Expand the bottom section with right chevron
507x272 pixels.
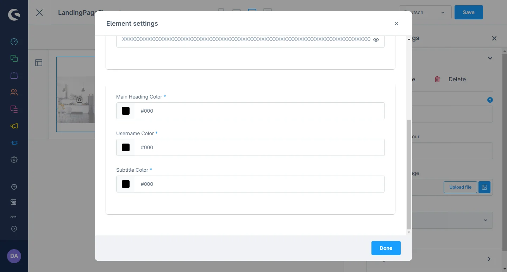point(489,259)
